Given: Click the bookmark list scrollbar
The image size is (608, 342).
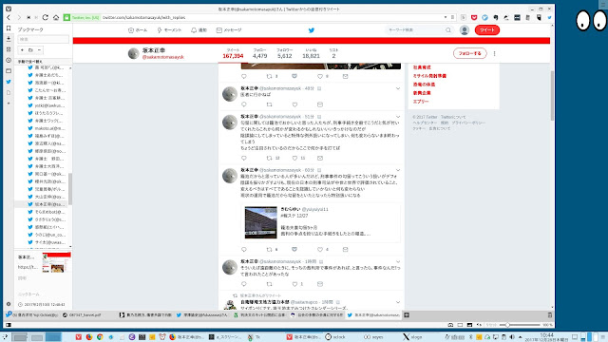Looking at the screenshot, I should (70, 189).
